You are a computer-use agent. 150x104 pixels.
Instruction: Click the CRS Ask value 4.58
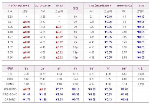92,58
